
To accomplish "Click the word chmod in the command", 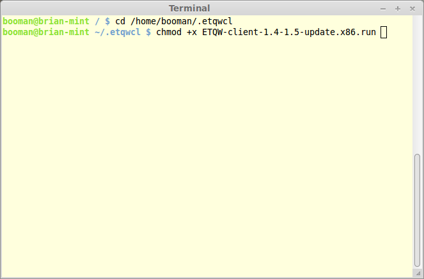I will pos(169,32).
